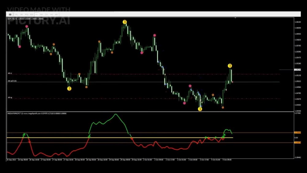Switch chart to W1 timeframe

52,14
